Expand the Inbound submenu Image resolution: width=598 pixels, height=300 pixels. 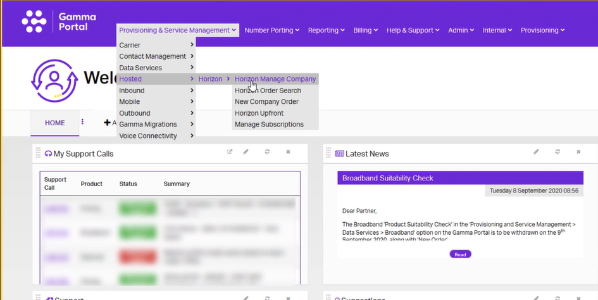tap(156, 91)
